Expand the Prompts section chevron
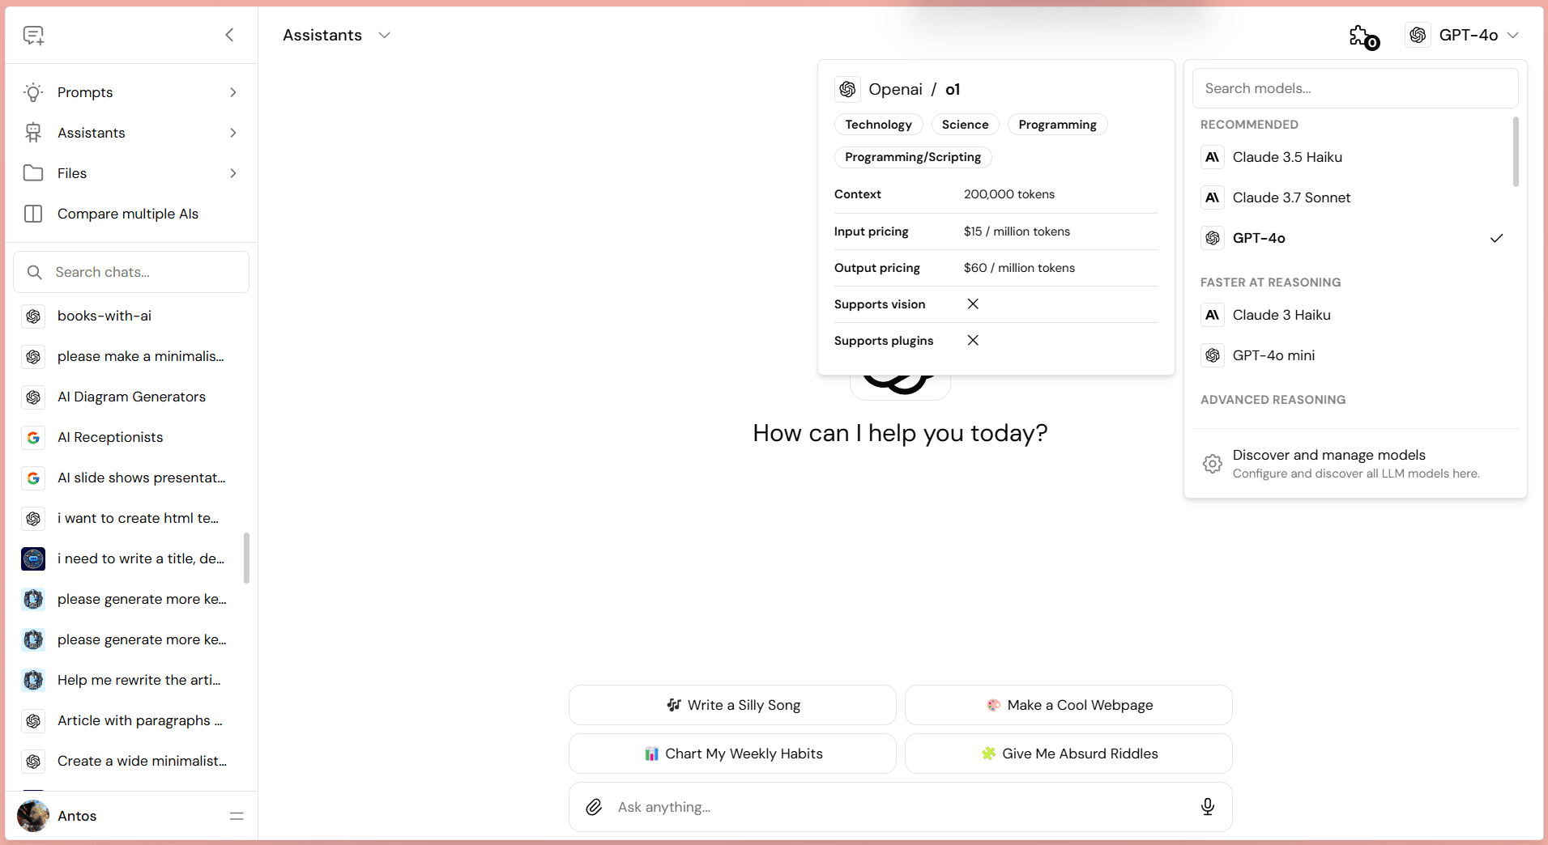Viewport: 1548px width, 845px height. tap(233, 92)
